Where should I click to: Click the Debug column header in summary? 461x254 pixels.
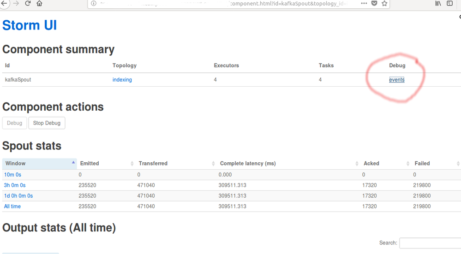(x=397, y=65)
